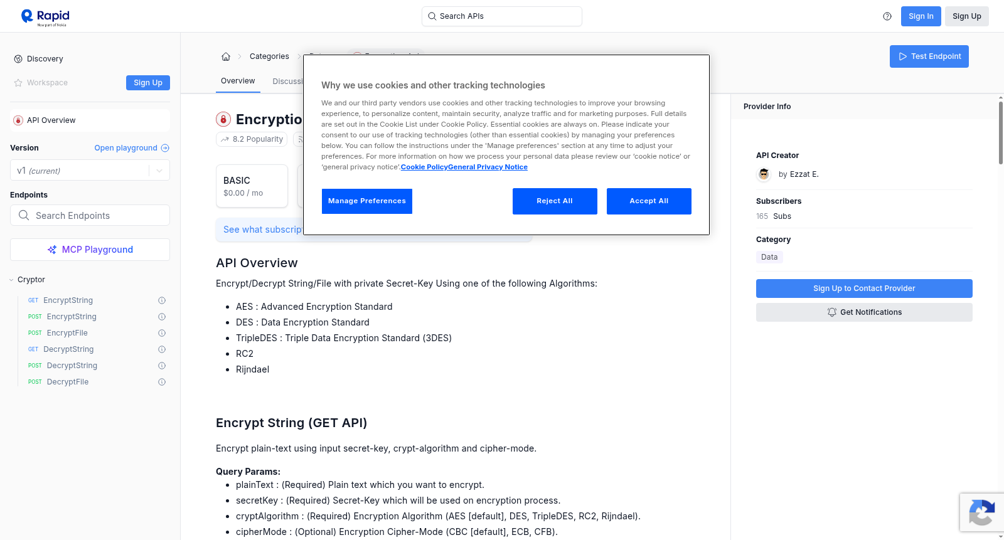Select API Overview sidebar item
1004x540 pixels.
point(90,120)
